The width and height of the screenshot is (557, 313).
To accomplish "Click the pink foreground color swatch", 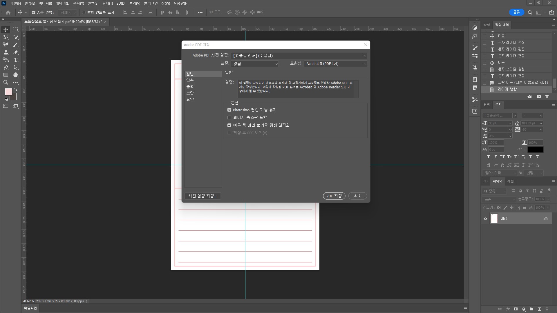I will pos(8,92).
